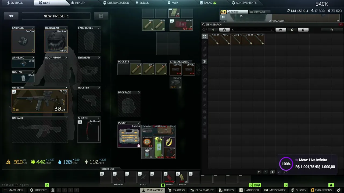Select the first AHF1-M search result
344x193 pixels.
click(214, 39)
